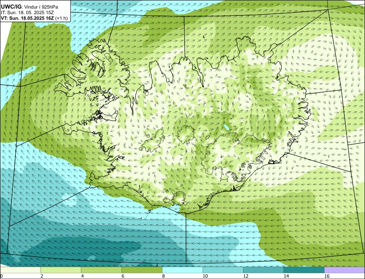The image size is (365, 279).
Task: Click the purple legend swatch above 16
Action: pos(344,270)
